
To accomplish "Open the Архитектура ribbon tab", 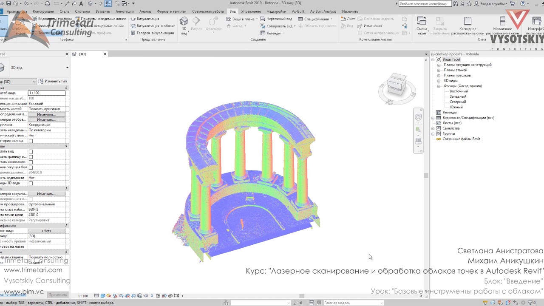I will [x=17, y=11].
